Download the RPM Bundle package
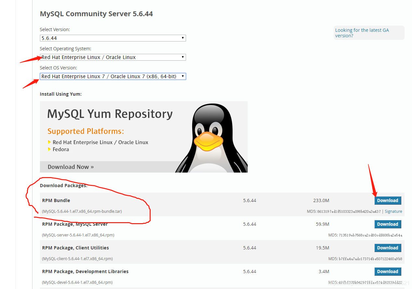 [388, 200]
